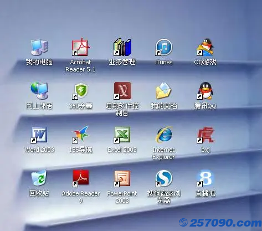Select the Word 2003 shortcut icon

click(x=39, y=135)
